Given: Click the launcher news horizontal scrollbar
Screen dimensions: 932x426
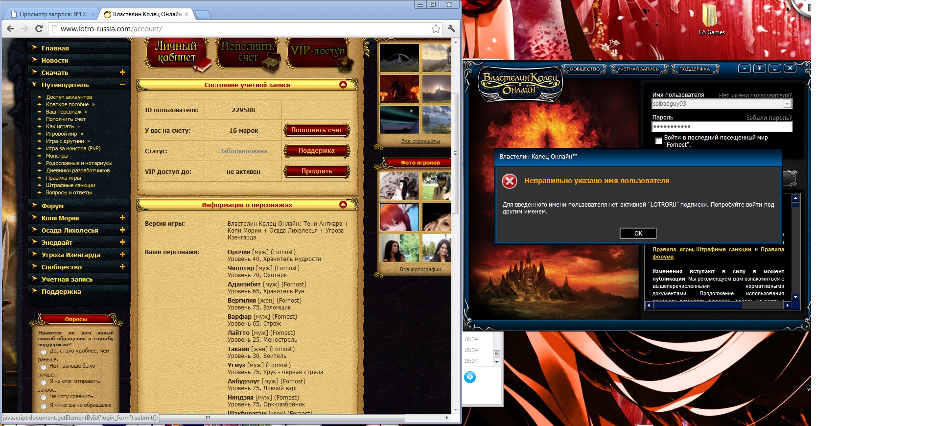Looking at the screenshot, I should click(697, 305).
